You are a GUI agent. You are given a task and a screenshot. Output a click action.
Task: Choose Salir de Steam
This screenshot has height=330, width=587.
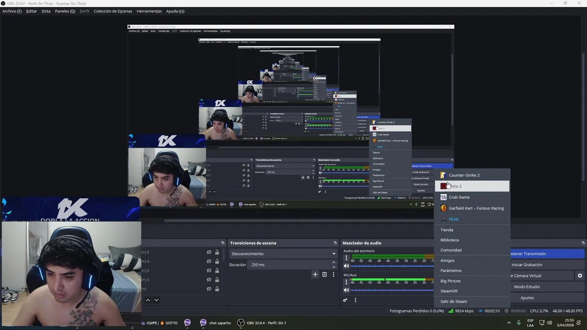pyautogui.click(x=472, y=301)
